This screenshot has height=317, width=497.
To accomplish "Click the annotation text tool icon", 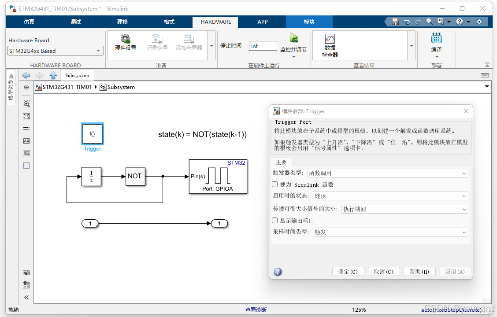I will pos(26,141).
